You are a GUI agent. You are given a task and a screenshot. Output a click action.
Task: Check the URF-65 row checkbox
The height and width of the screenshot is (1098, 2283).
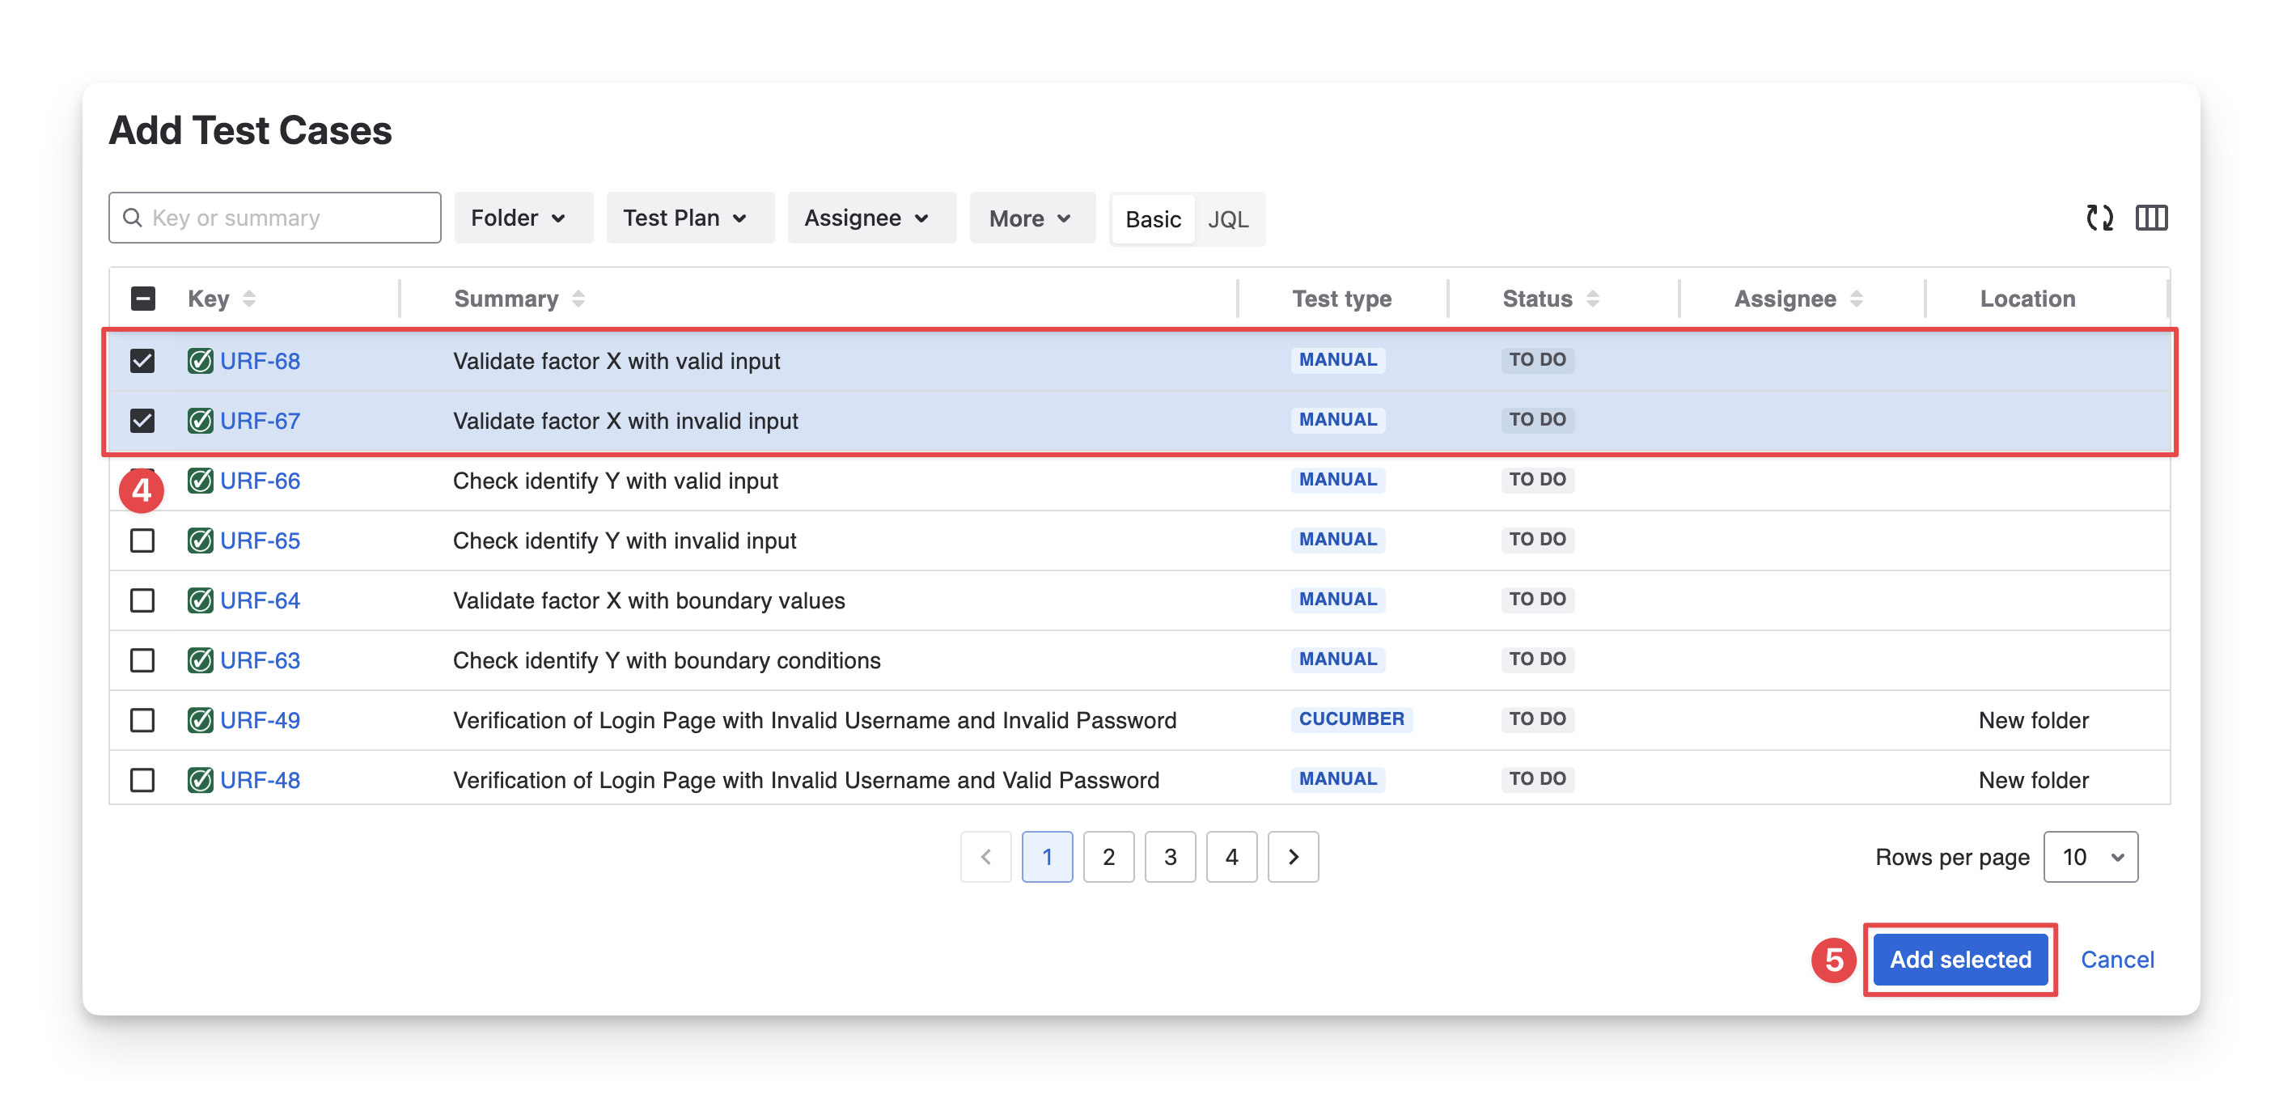coord(142,541)
